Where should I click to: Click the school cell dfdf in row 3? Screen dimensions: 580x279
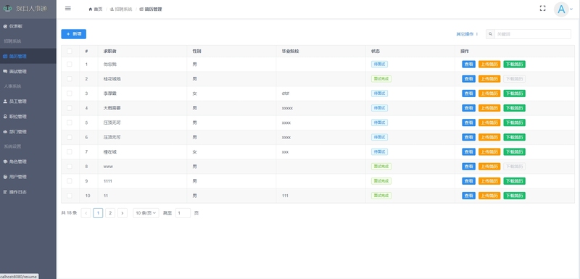tap(286, 93)
